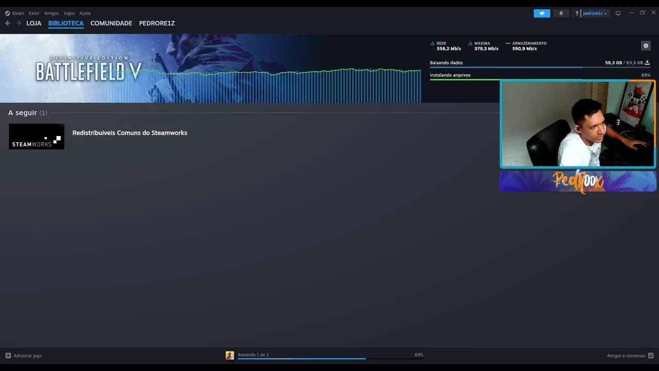The height and width of the screenshot is (371, 659).
Task: Open the Ajuda menu
Action: coord(85,13)
